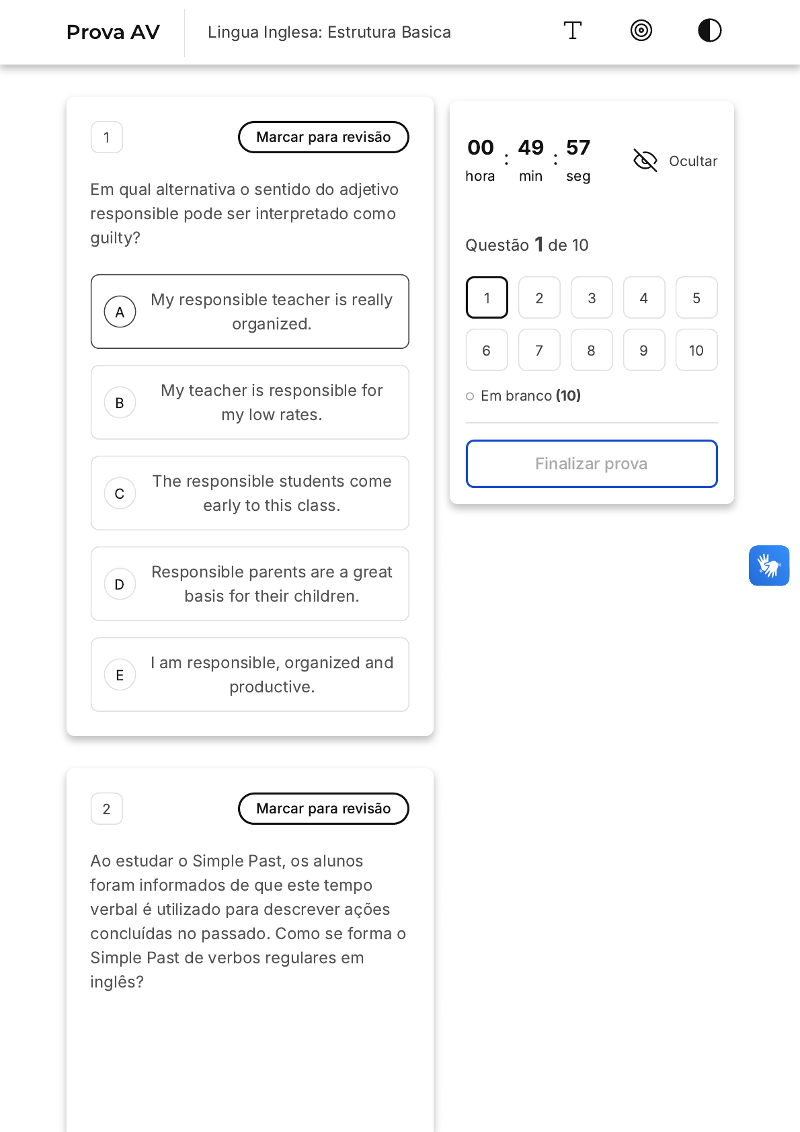Screen dimensions: 800x1132
Task: Click the text size T icon
Action: [x=572, y=31]
